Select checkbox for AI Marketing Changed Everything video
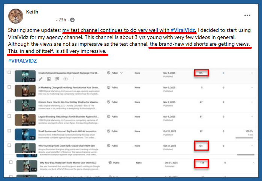262x181 pixels. click(10, 87)
